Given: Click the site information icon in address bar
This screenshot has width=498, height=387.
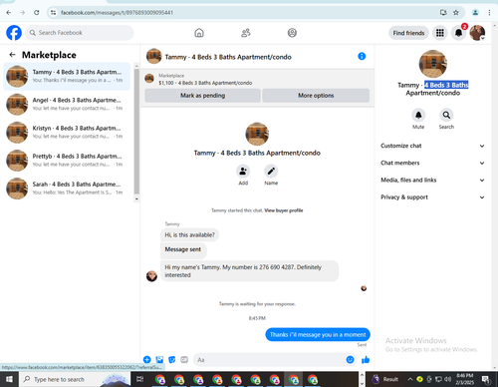Looking at the screenshot, I should (x=53, y=13).
